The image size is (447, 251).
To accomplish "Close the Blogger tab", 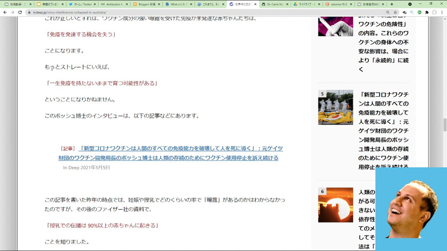I will [x=159, y=4].
